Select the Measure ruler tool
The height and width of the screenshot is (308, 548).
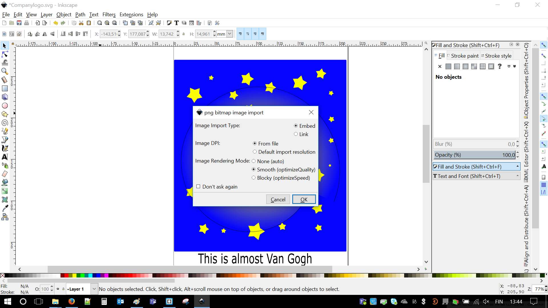coord(5,80)
